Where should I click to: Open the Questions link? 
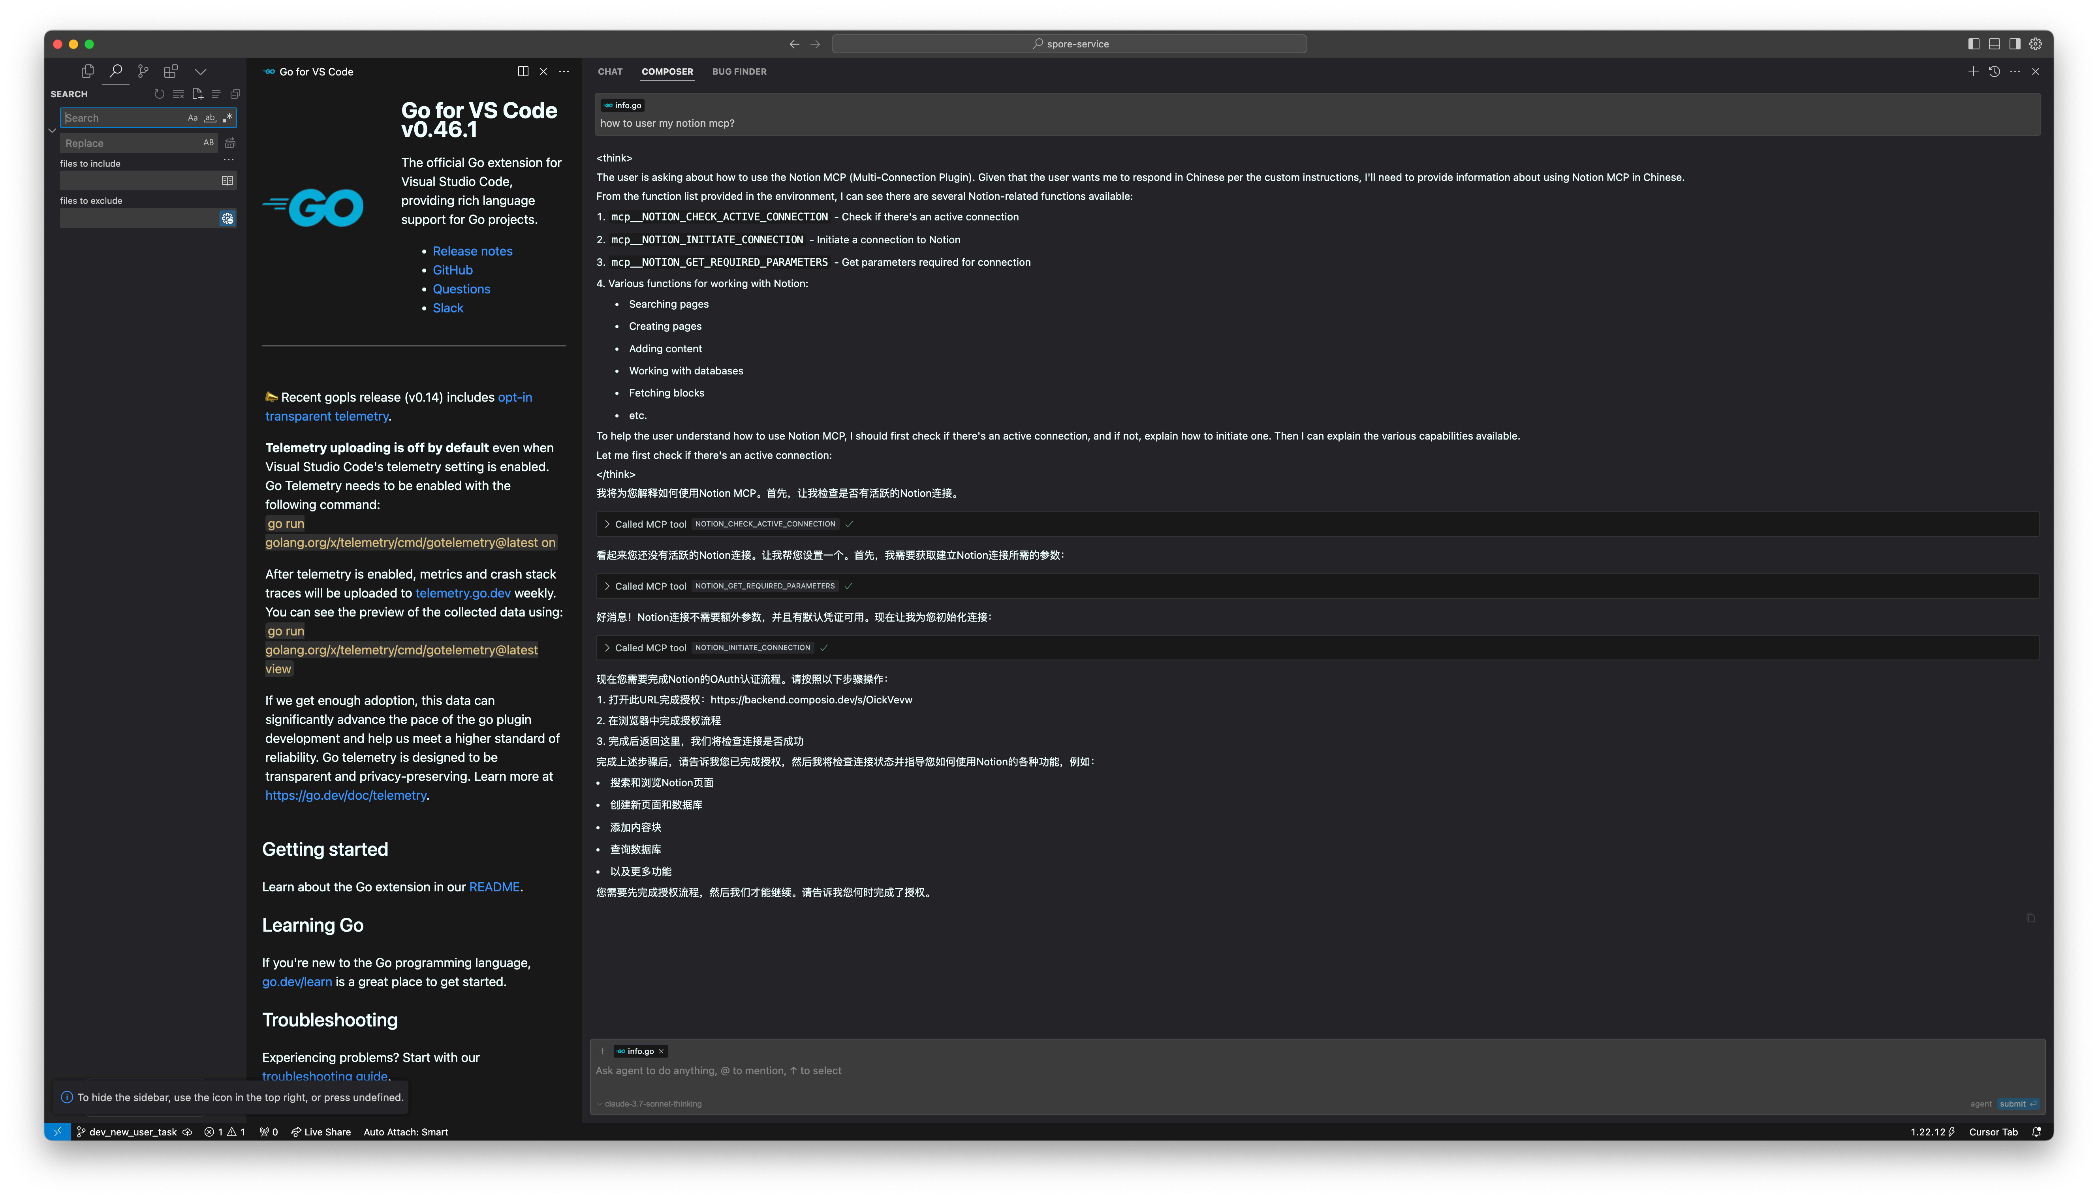[x=461, y=289]
